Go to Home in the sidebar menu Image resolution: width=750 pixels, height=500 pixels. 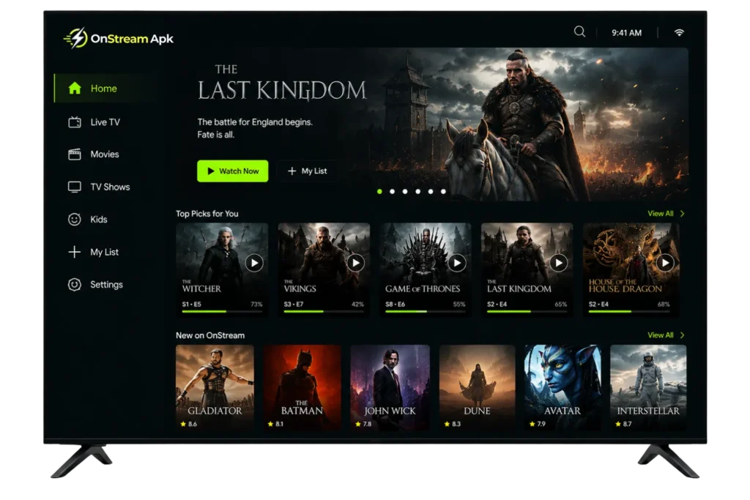104,89
